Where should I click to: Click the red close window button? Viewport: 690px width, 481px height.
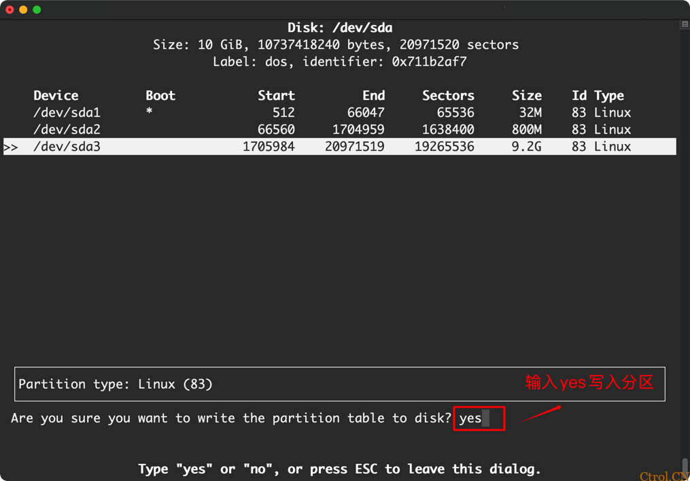(x=10, y=10)
